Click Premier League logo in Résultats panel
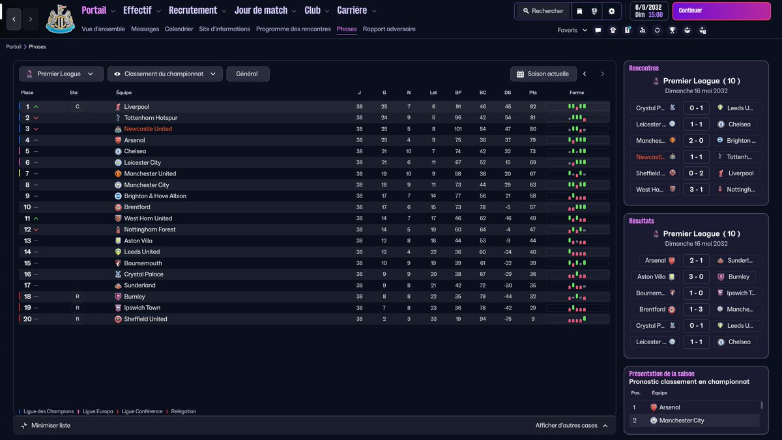This screenshot has width=782, height=440. click(656, 233)
